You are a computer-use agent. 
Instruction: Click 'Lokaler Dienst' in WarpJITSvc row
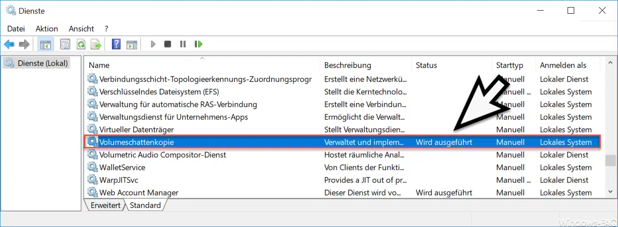pyautogui.click(x=564, y=180)
